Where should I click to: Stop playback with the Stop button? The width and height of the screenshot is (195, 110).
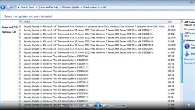click(84, 105)
